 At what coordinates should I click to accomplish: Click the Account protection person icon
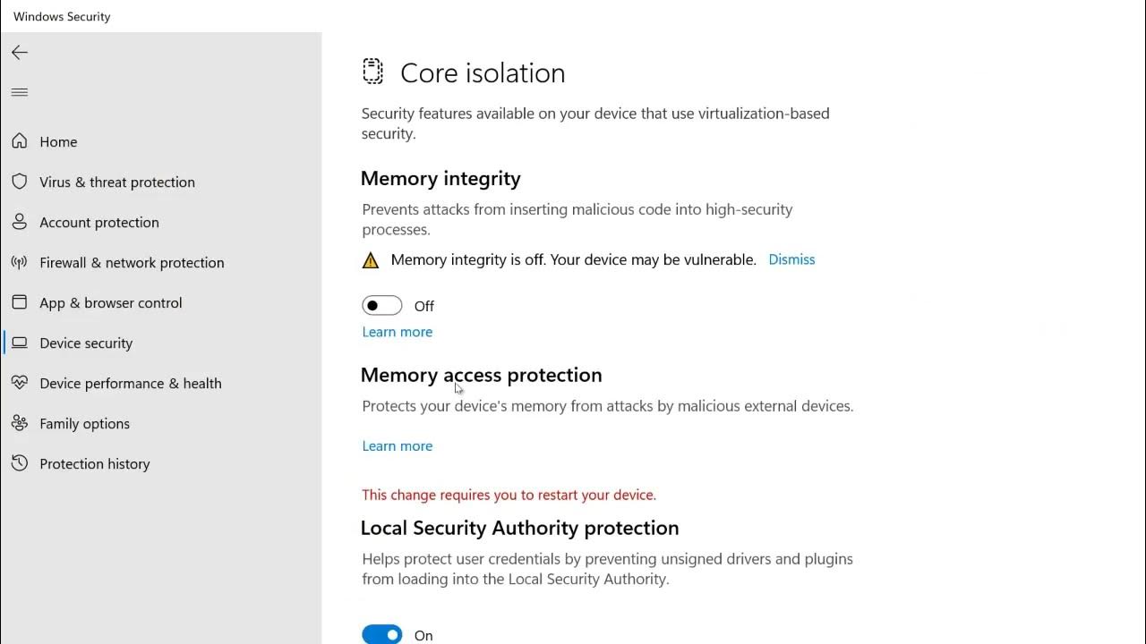click(20, 222)
